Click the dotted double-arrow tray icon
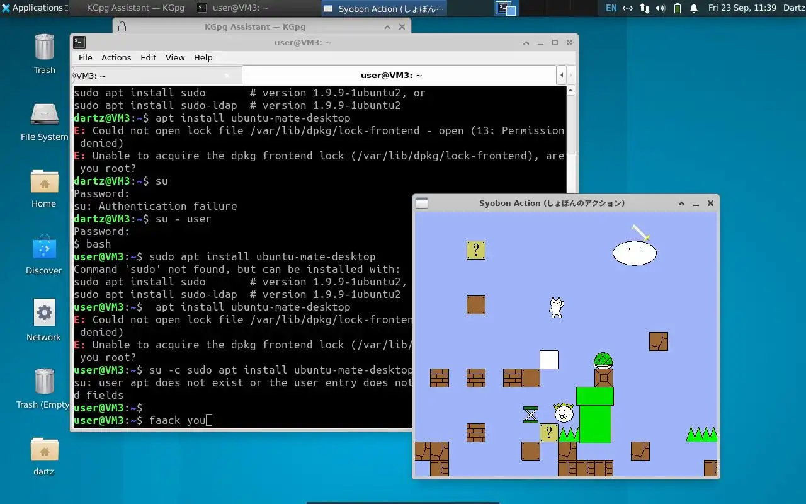This screenshot has height=504, width=806. (x=628, y=8)
